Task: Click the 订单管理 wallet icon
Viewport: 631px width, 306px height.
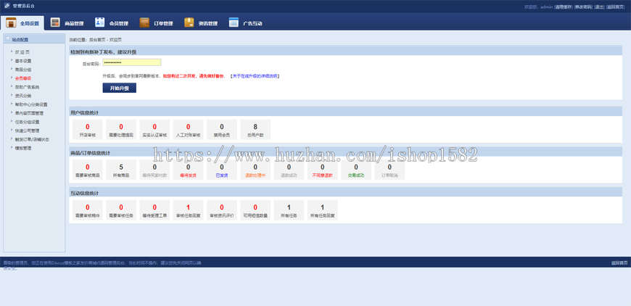Action: pyautogui.click(x=144, y=23)
